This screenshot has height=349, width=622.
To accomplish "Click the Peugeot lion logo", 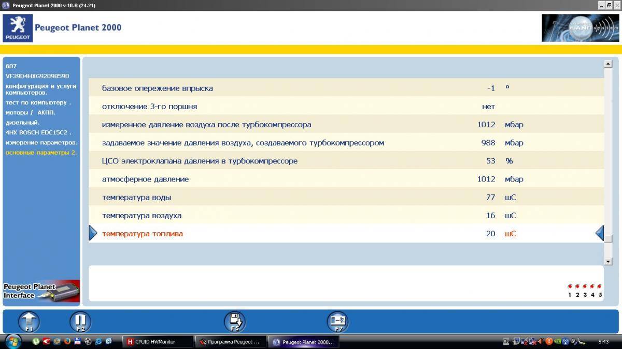I will tap(18, 28).
